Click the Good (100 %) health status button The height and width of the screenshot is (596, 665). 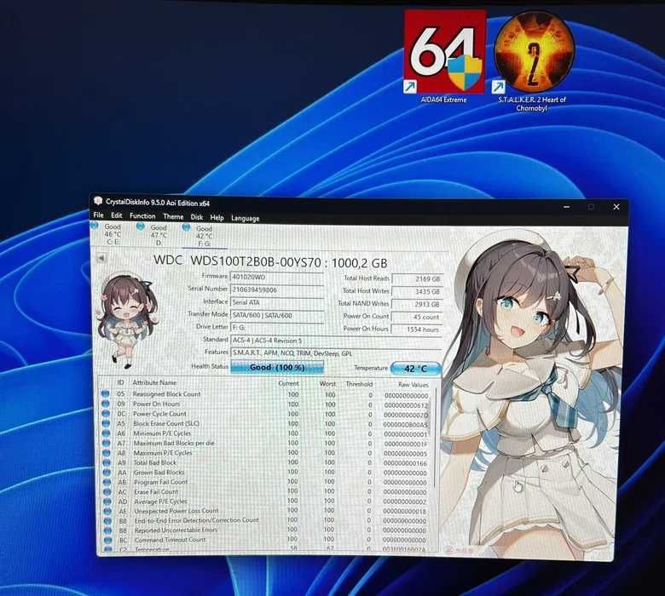[277, 367]
